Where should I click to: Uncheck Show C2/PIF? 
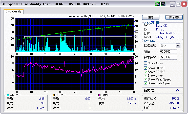145,72
